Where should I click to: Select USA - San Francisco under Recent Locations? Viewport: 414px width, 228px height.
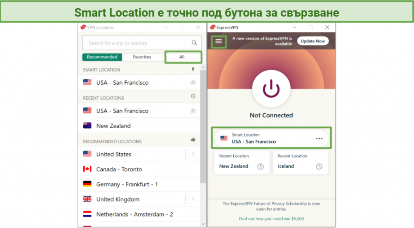tap(139, 111)
